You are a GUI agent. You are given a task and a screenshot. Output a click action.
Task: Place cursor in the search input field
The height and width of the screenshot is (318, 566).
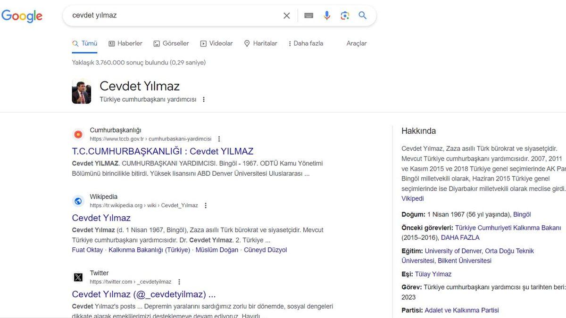coord(165,15)
